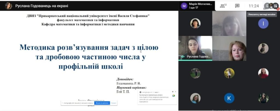Open the meeting chat panel

point(237,6)
